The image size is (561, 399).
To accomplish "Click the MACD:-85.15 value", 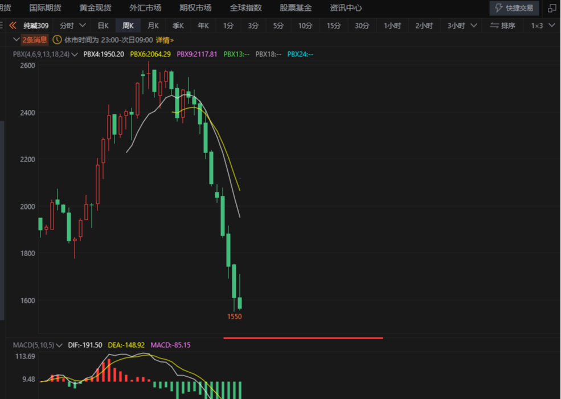I will pyautogui.click(x=171, y=345).
